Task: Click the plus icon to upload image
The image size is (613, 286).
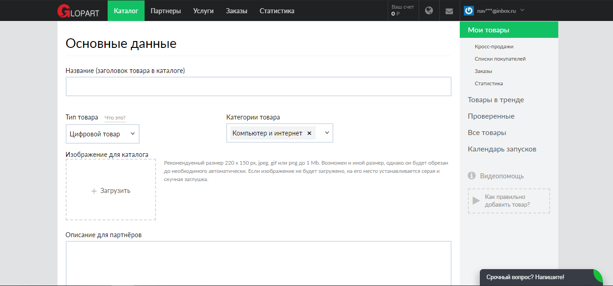Action: [94, 191]
